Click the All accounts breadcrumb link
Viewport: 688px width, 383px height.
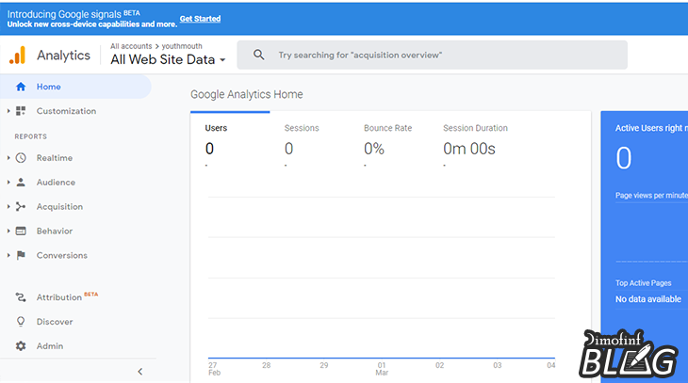pos(131,46)
